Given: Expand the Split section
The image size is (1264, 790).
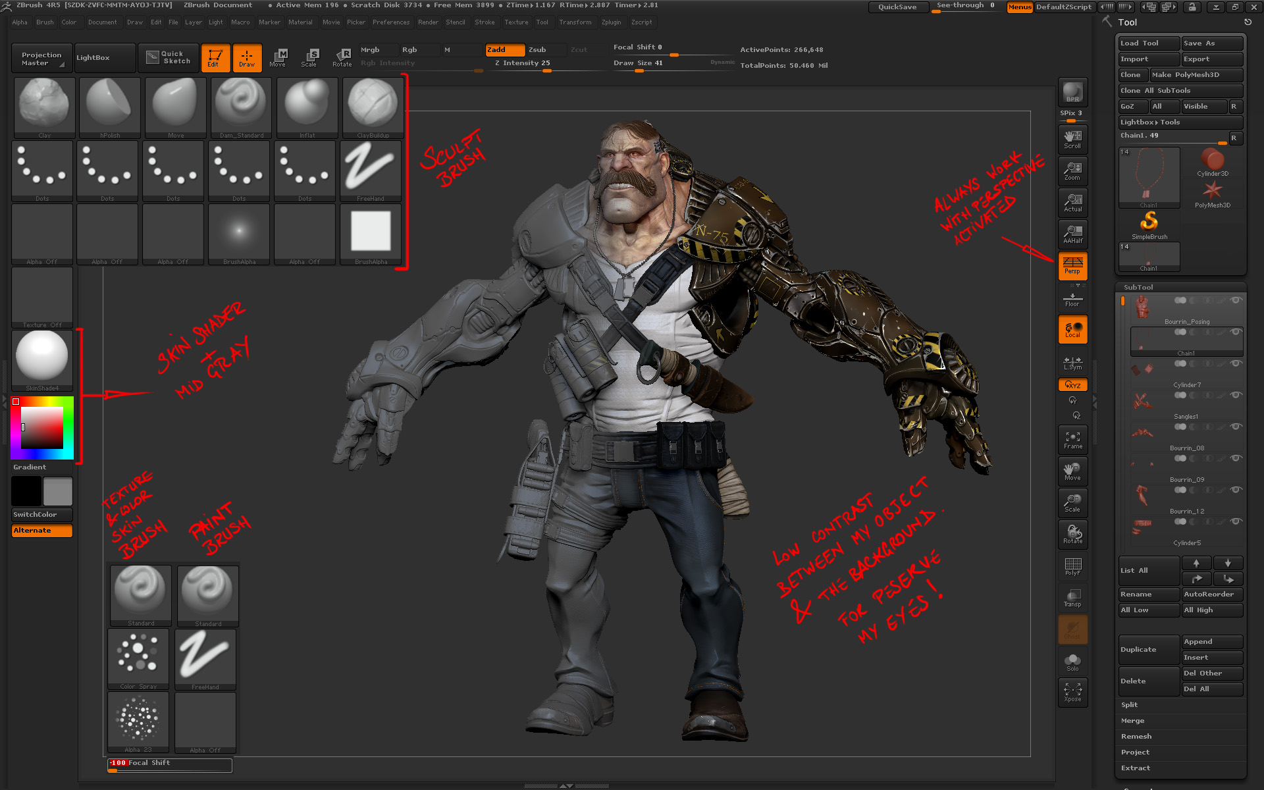Looking at the screenshot, I should pyautogui.click(x=1130, y=705).
